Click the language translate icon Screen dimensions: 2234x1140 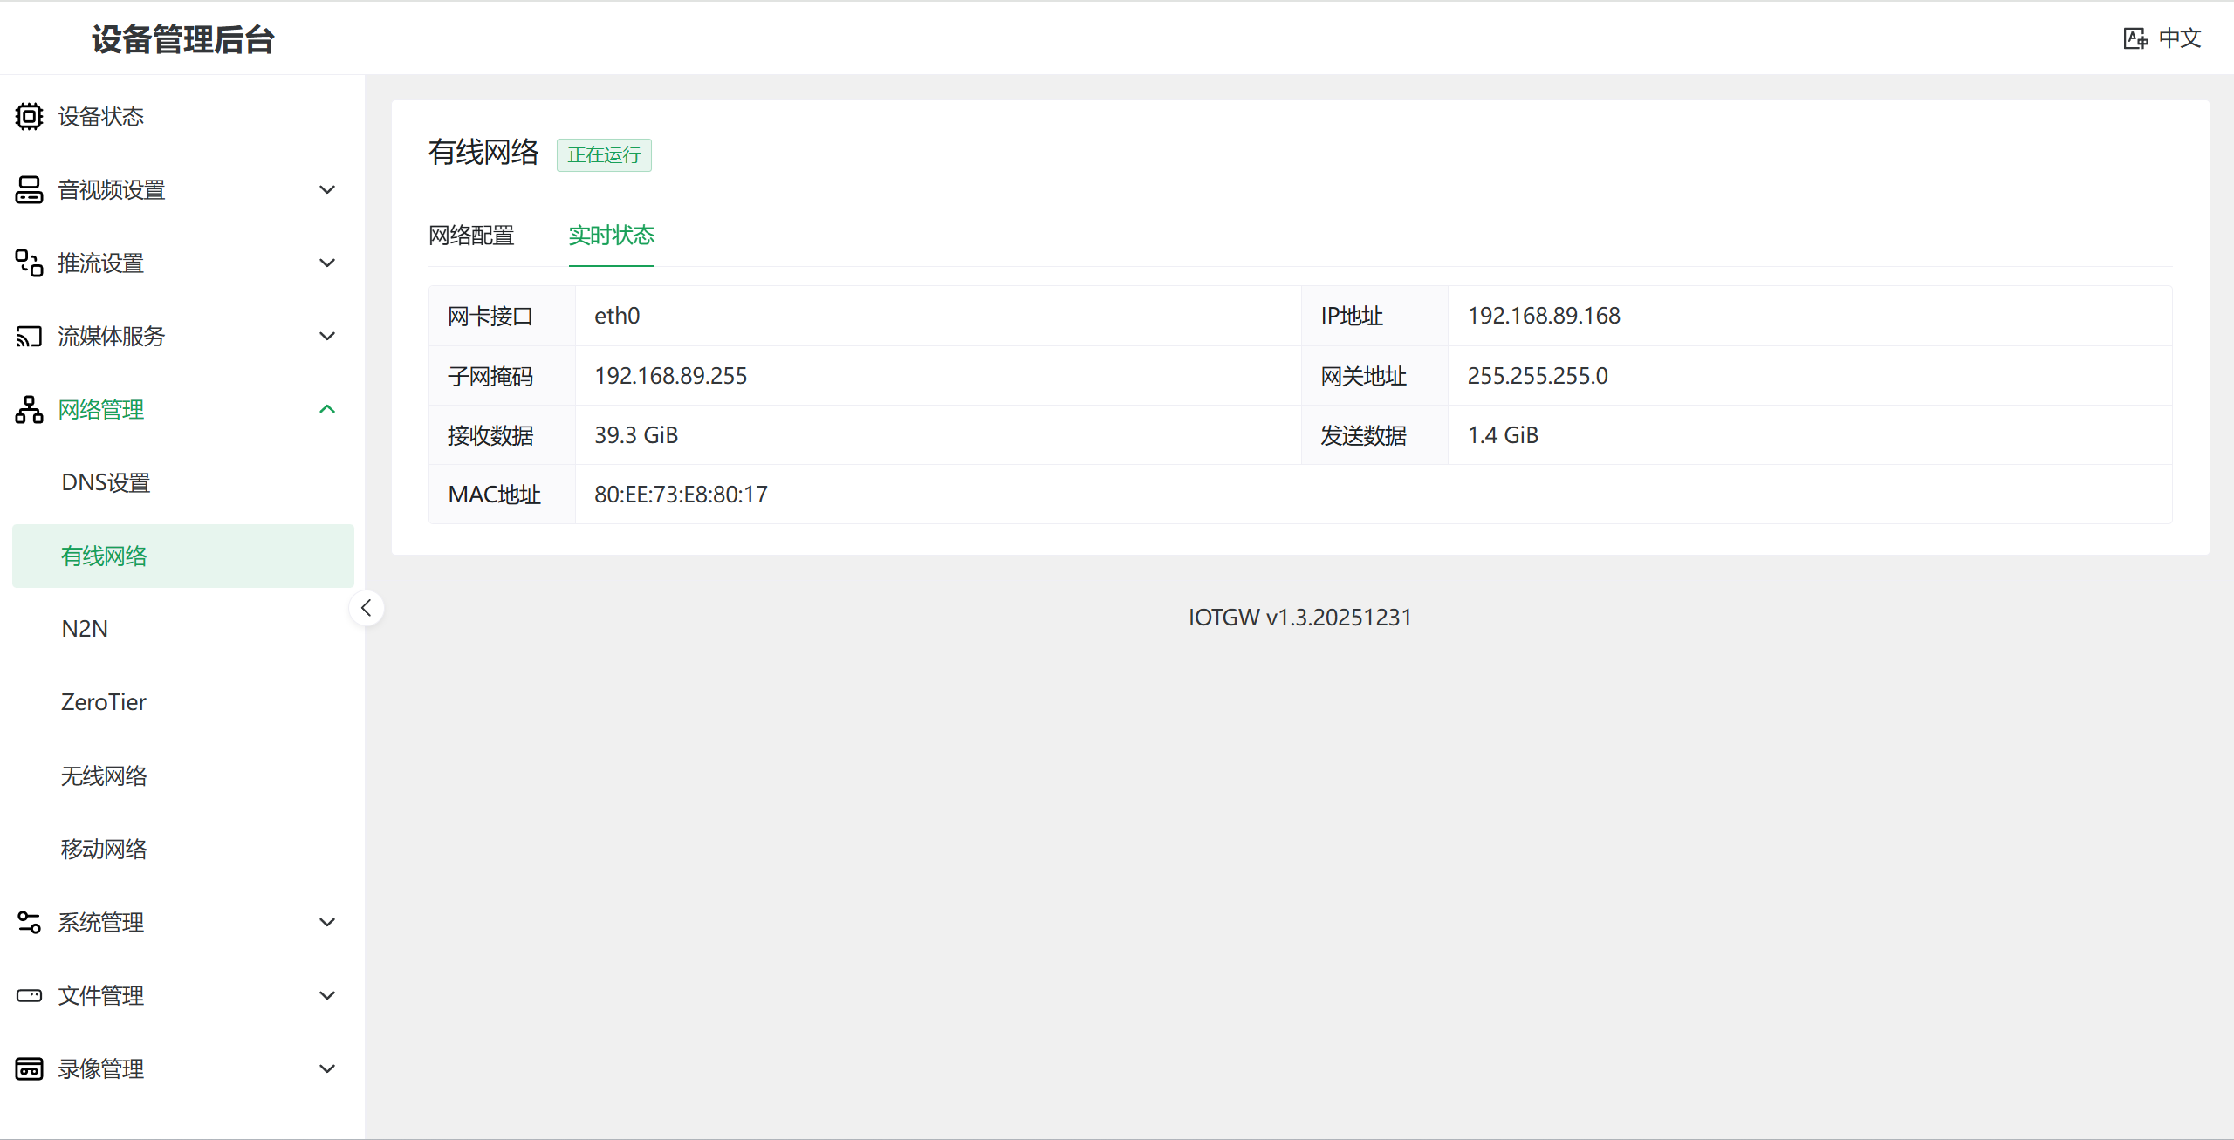(2135, 38)
